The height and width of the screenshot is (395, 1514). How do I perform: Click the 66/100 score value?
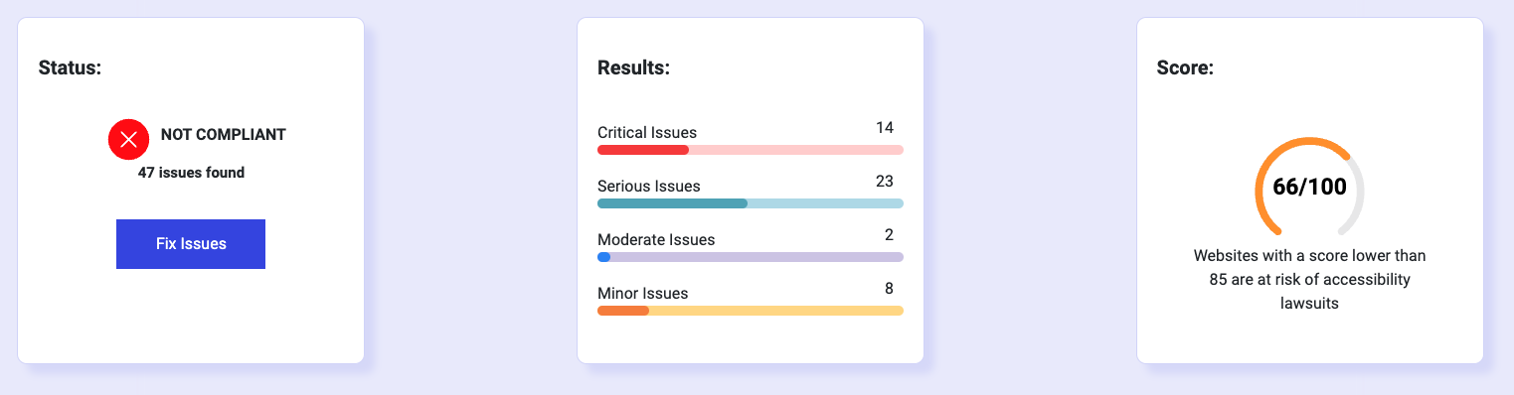(1310, 187)
